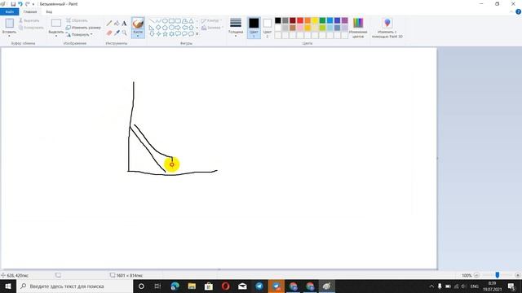Screen dimensions: 522x293
Task: Expand the Select (Выделить) dropdown arrow
Action: coord(56,35)
